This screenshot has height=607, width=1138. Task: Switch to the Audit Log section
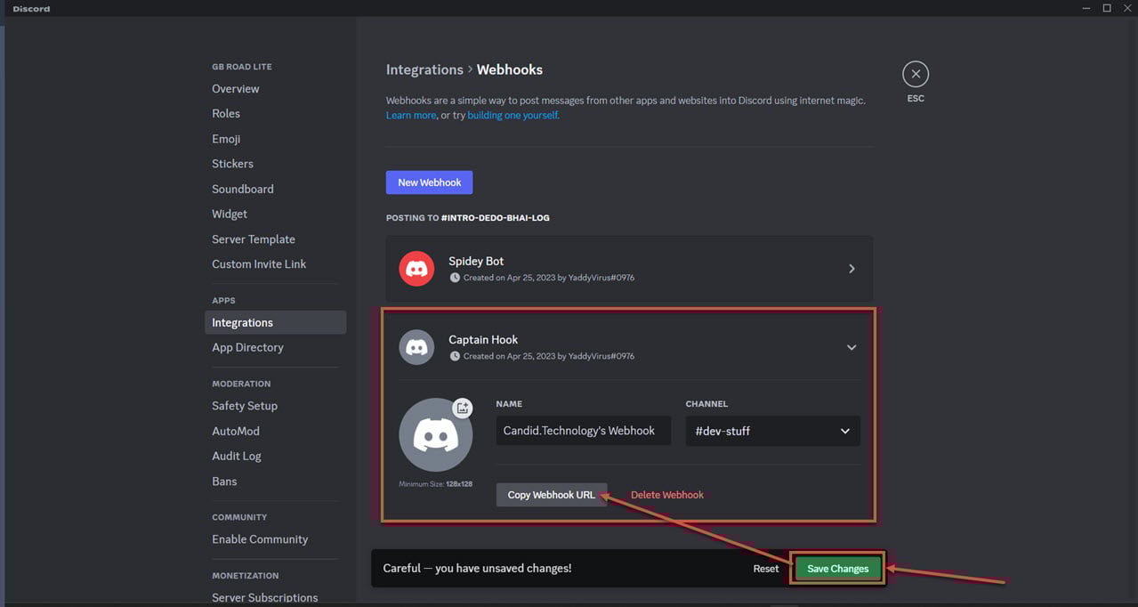pyautogui.click(x=236, y=456)
